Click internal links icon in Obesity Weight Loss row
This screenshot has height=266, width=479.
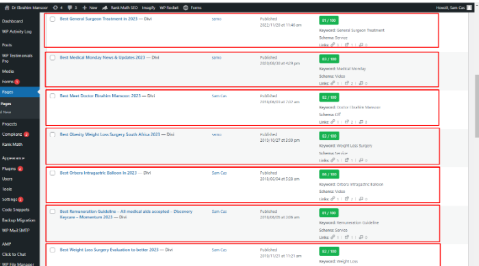pyautogui.click(x=333, y=160)
